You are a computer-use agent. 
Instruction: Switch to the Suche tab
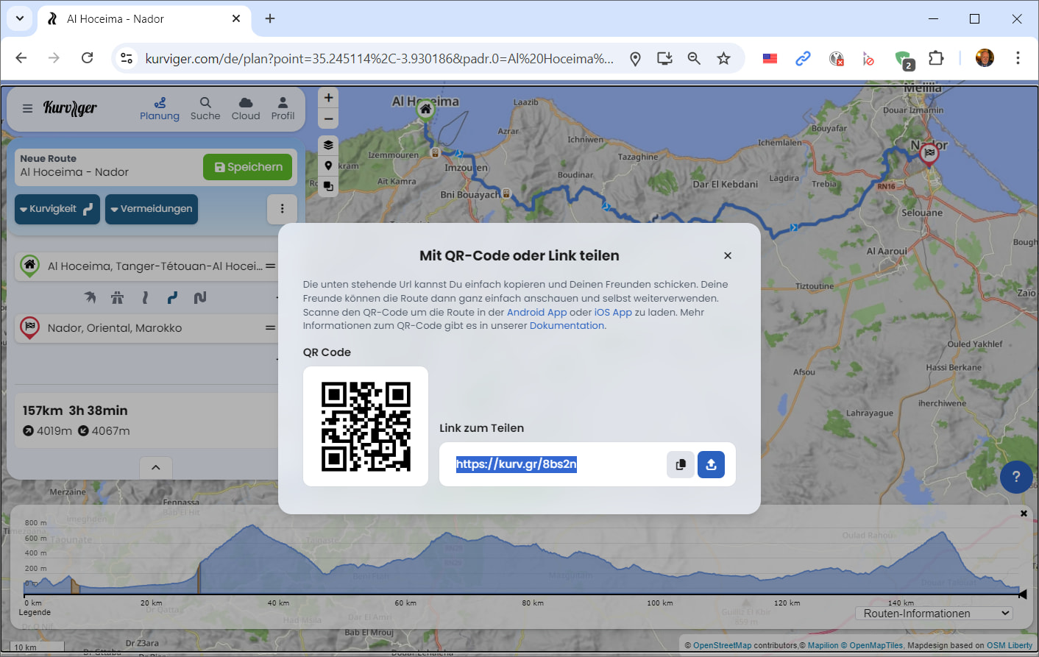pos(205,108)
